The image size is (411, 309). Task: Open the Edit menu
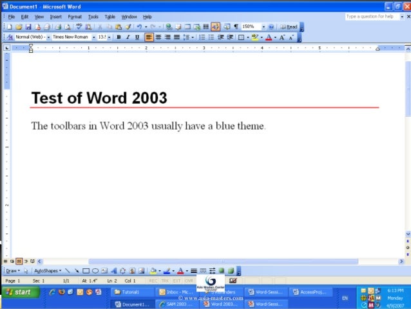(24, 17)
